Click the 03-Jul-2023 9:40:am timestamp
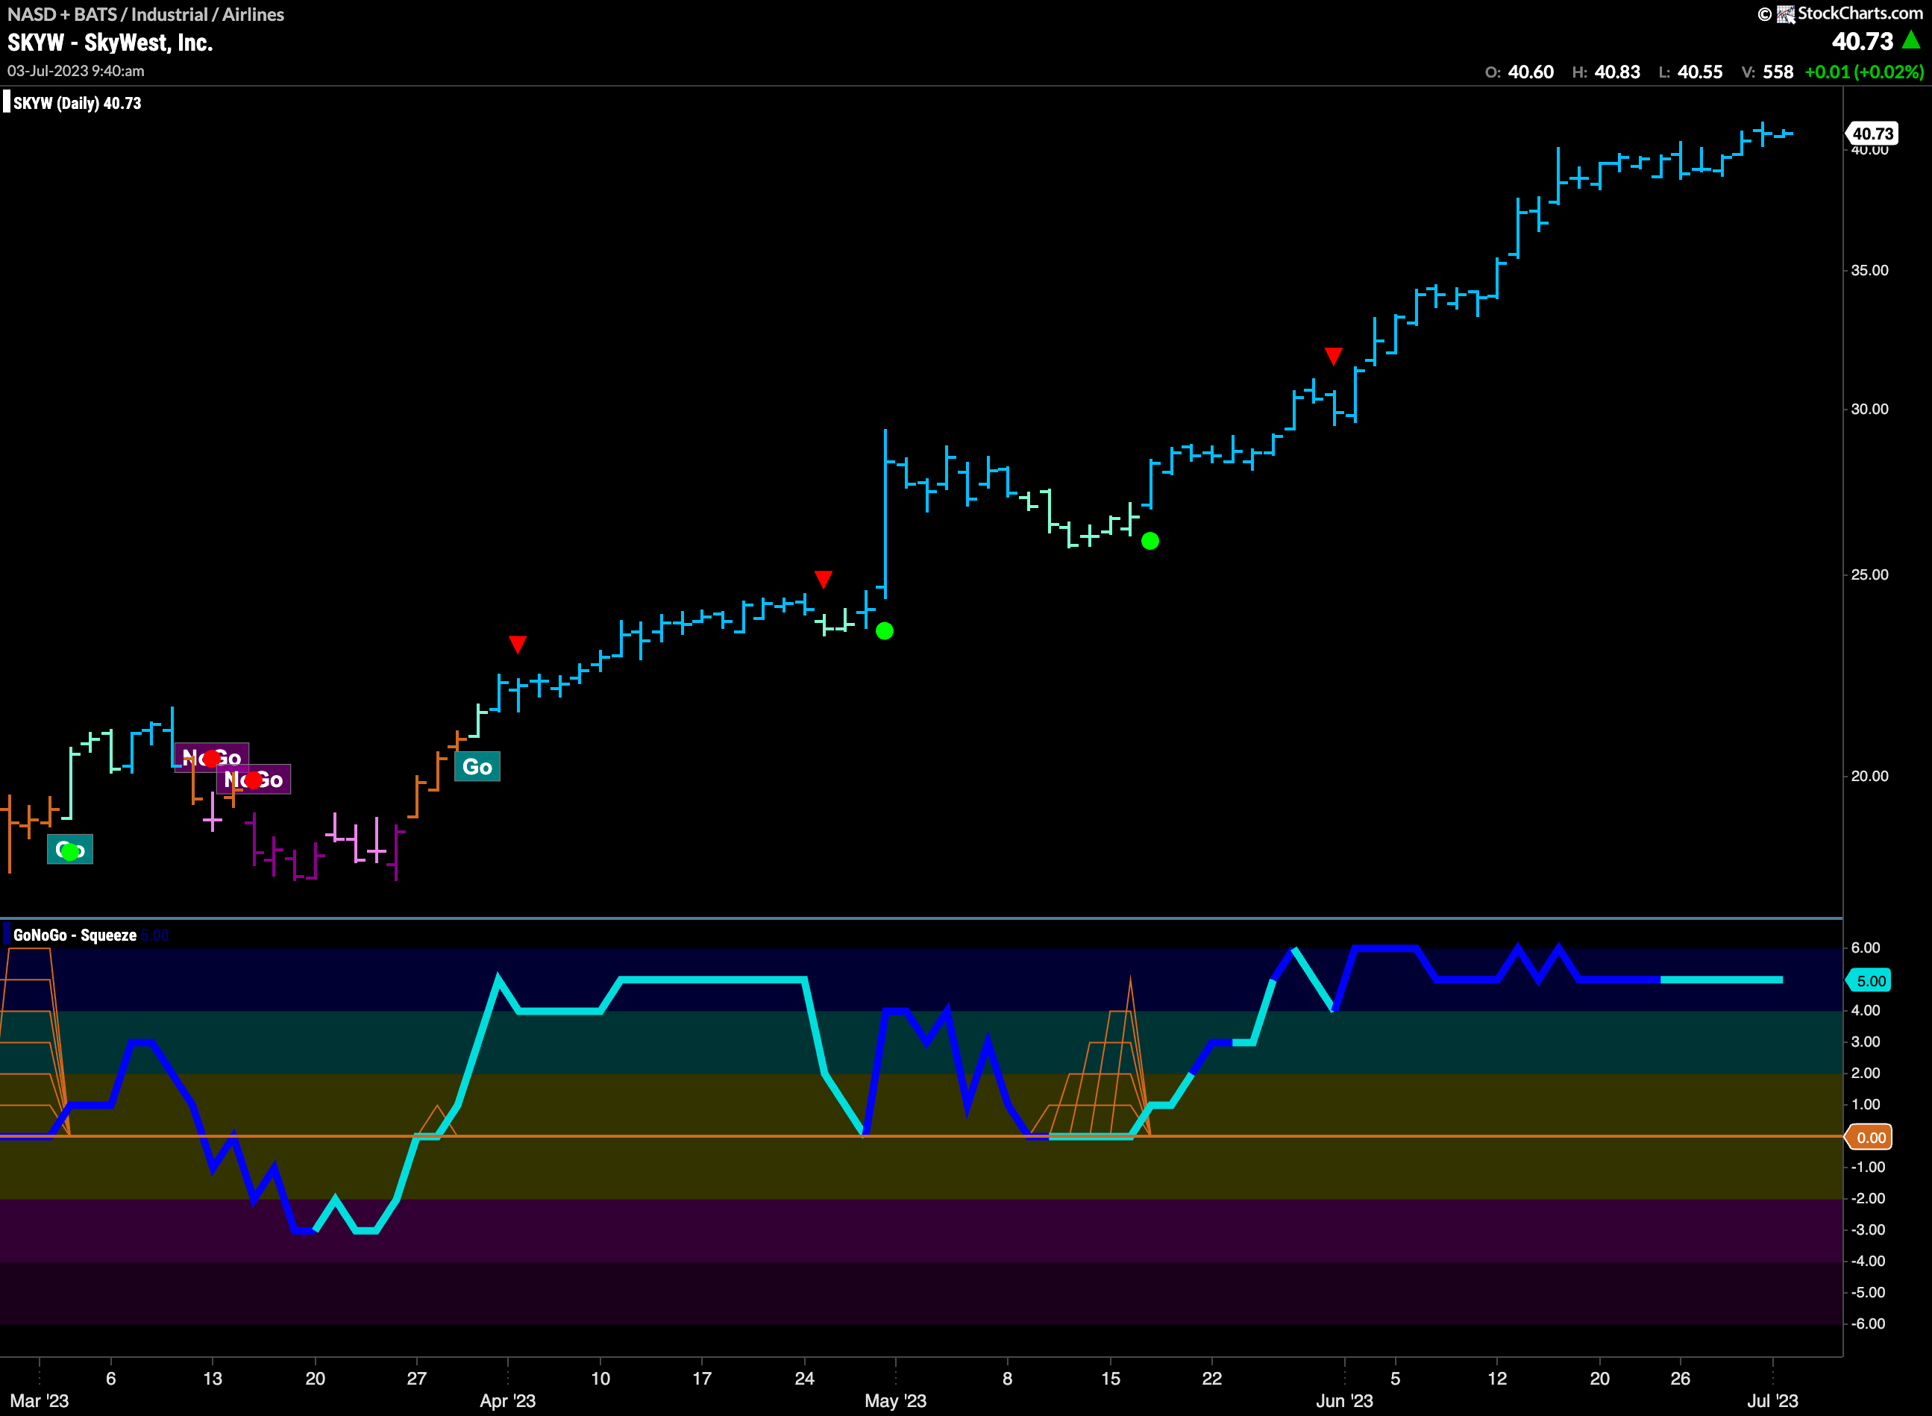This screenshot has width=1932, height=1416. (75, 71)
